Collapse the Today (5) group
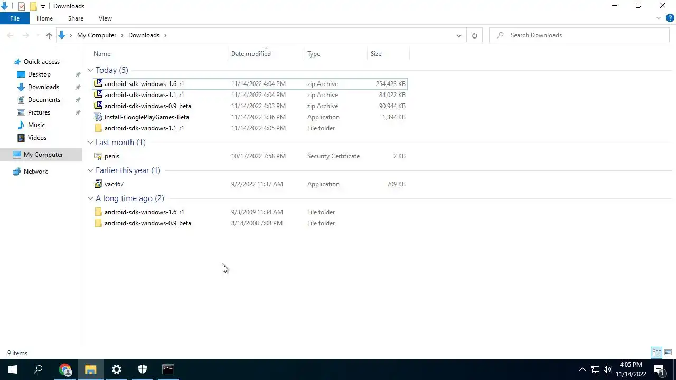The image size is (676, 380). [90, 70]
